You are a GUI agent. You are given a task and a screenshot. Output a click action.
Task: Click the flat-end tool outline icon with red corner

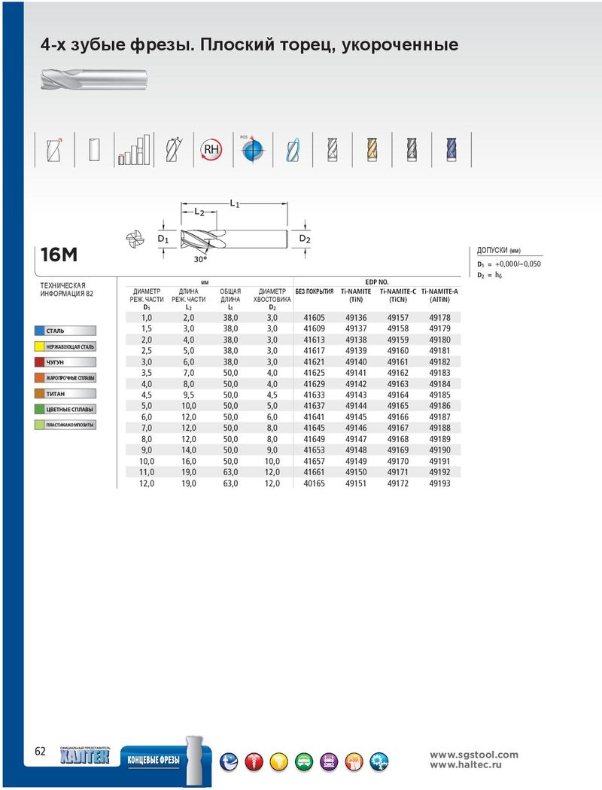[x=54, y=150]
